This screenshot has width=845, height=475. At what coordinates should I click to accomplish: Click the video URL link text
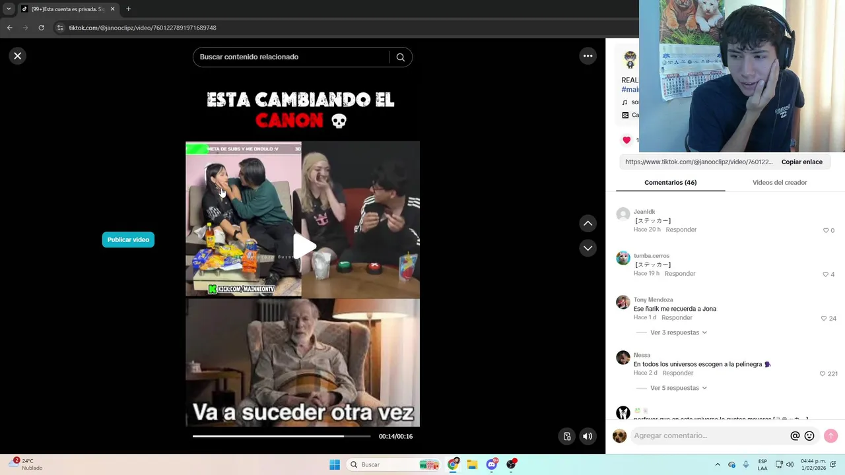pyautogui.click(x=698, y=162)
